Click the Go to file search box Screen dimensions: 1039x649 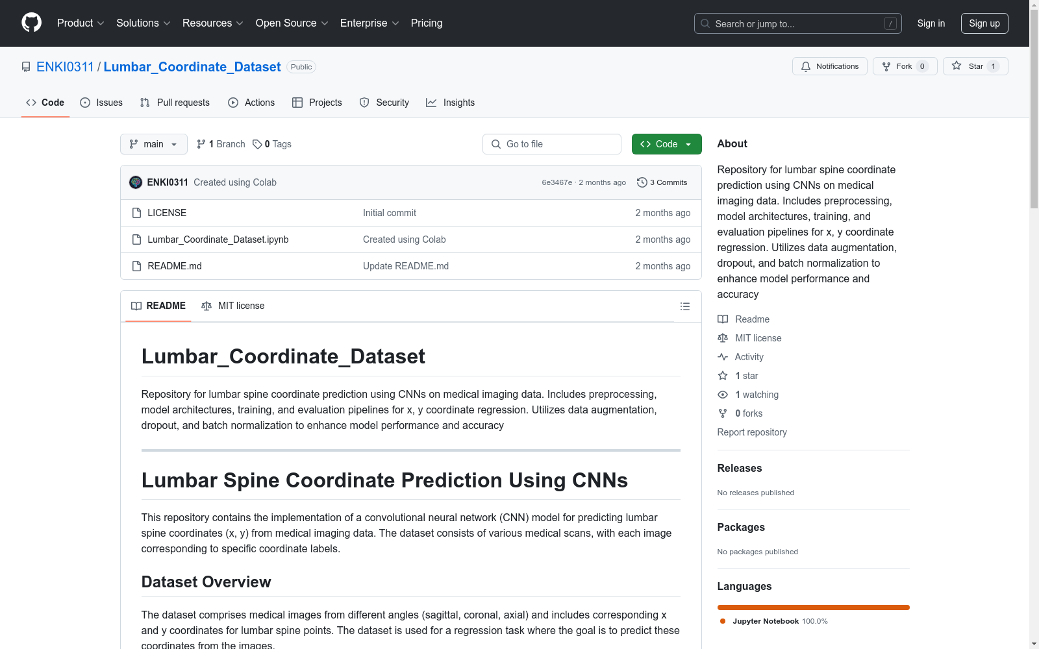coord(552,144)
